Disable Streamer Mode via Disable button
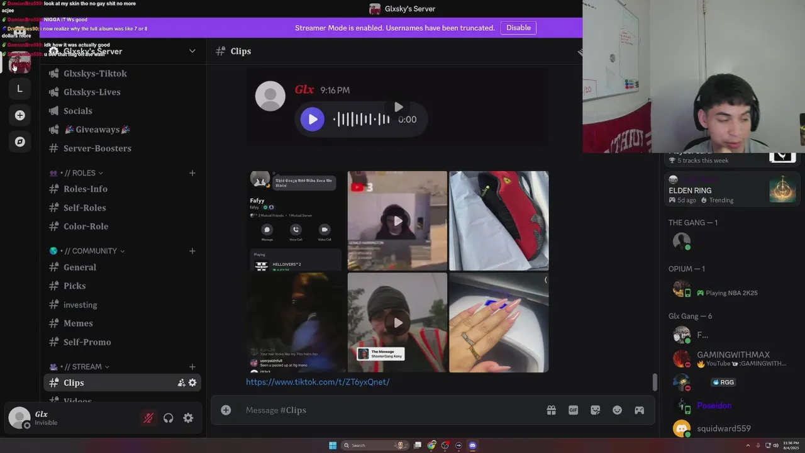 [518, 28]
